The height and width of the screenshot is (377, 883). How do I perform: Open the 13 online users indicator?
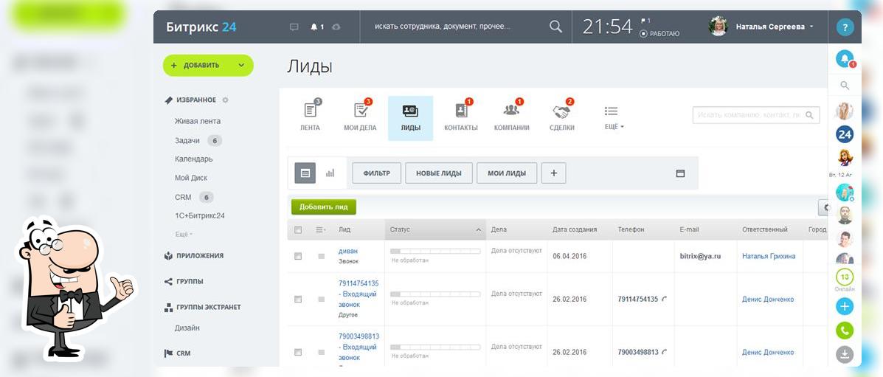point(844,277)
